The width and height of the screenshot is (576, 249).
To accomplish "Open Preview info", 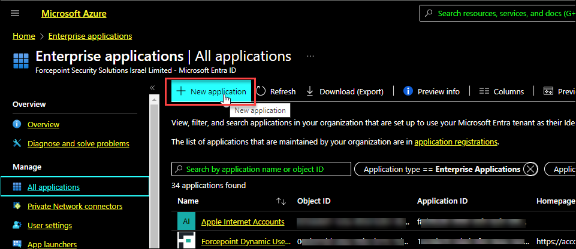I will point(432,91).
